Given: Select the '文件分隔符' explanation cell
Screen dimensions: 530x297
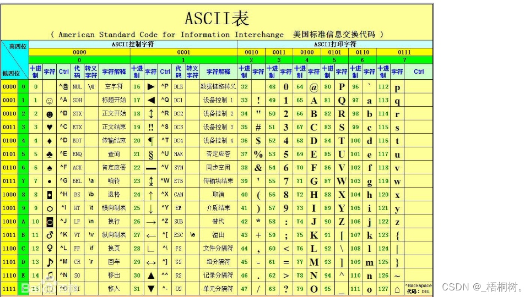Looking at the screenshot, I should pyautogui.click(x=218, y=249).
